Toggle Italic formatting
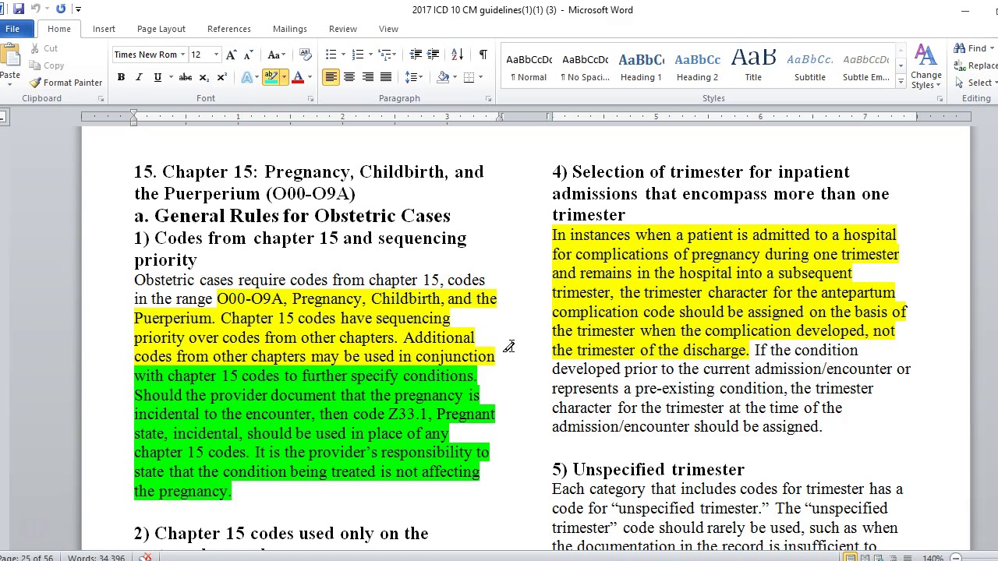 [139, 77]
